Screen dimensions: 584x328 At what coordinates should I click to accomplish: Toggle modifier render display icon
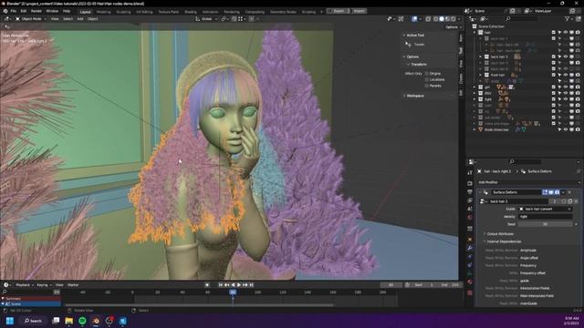[557, 192]
